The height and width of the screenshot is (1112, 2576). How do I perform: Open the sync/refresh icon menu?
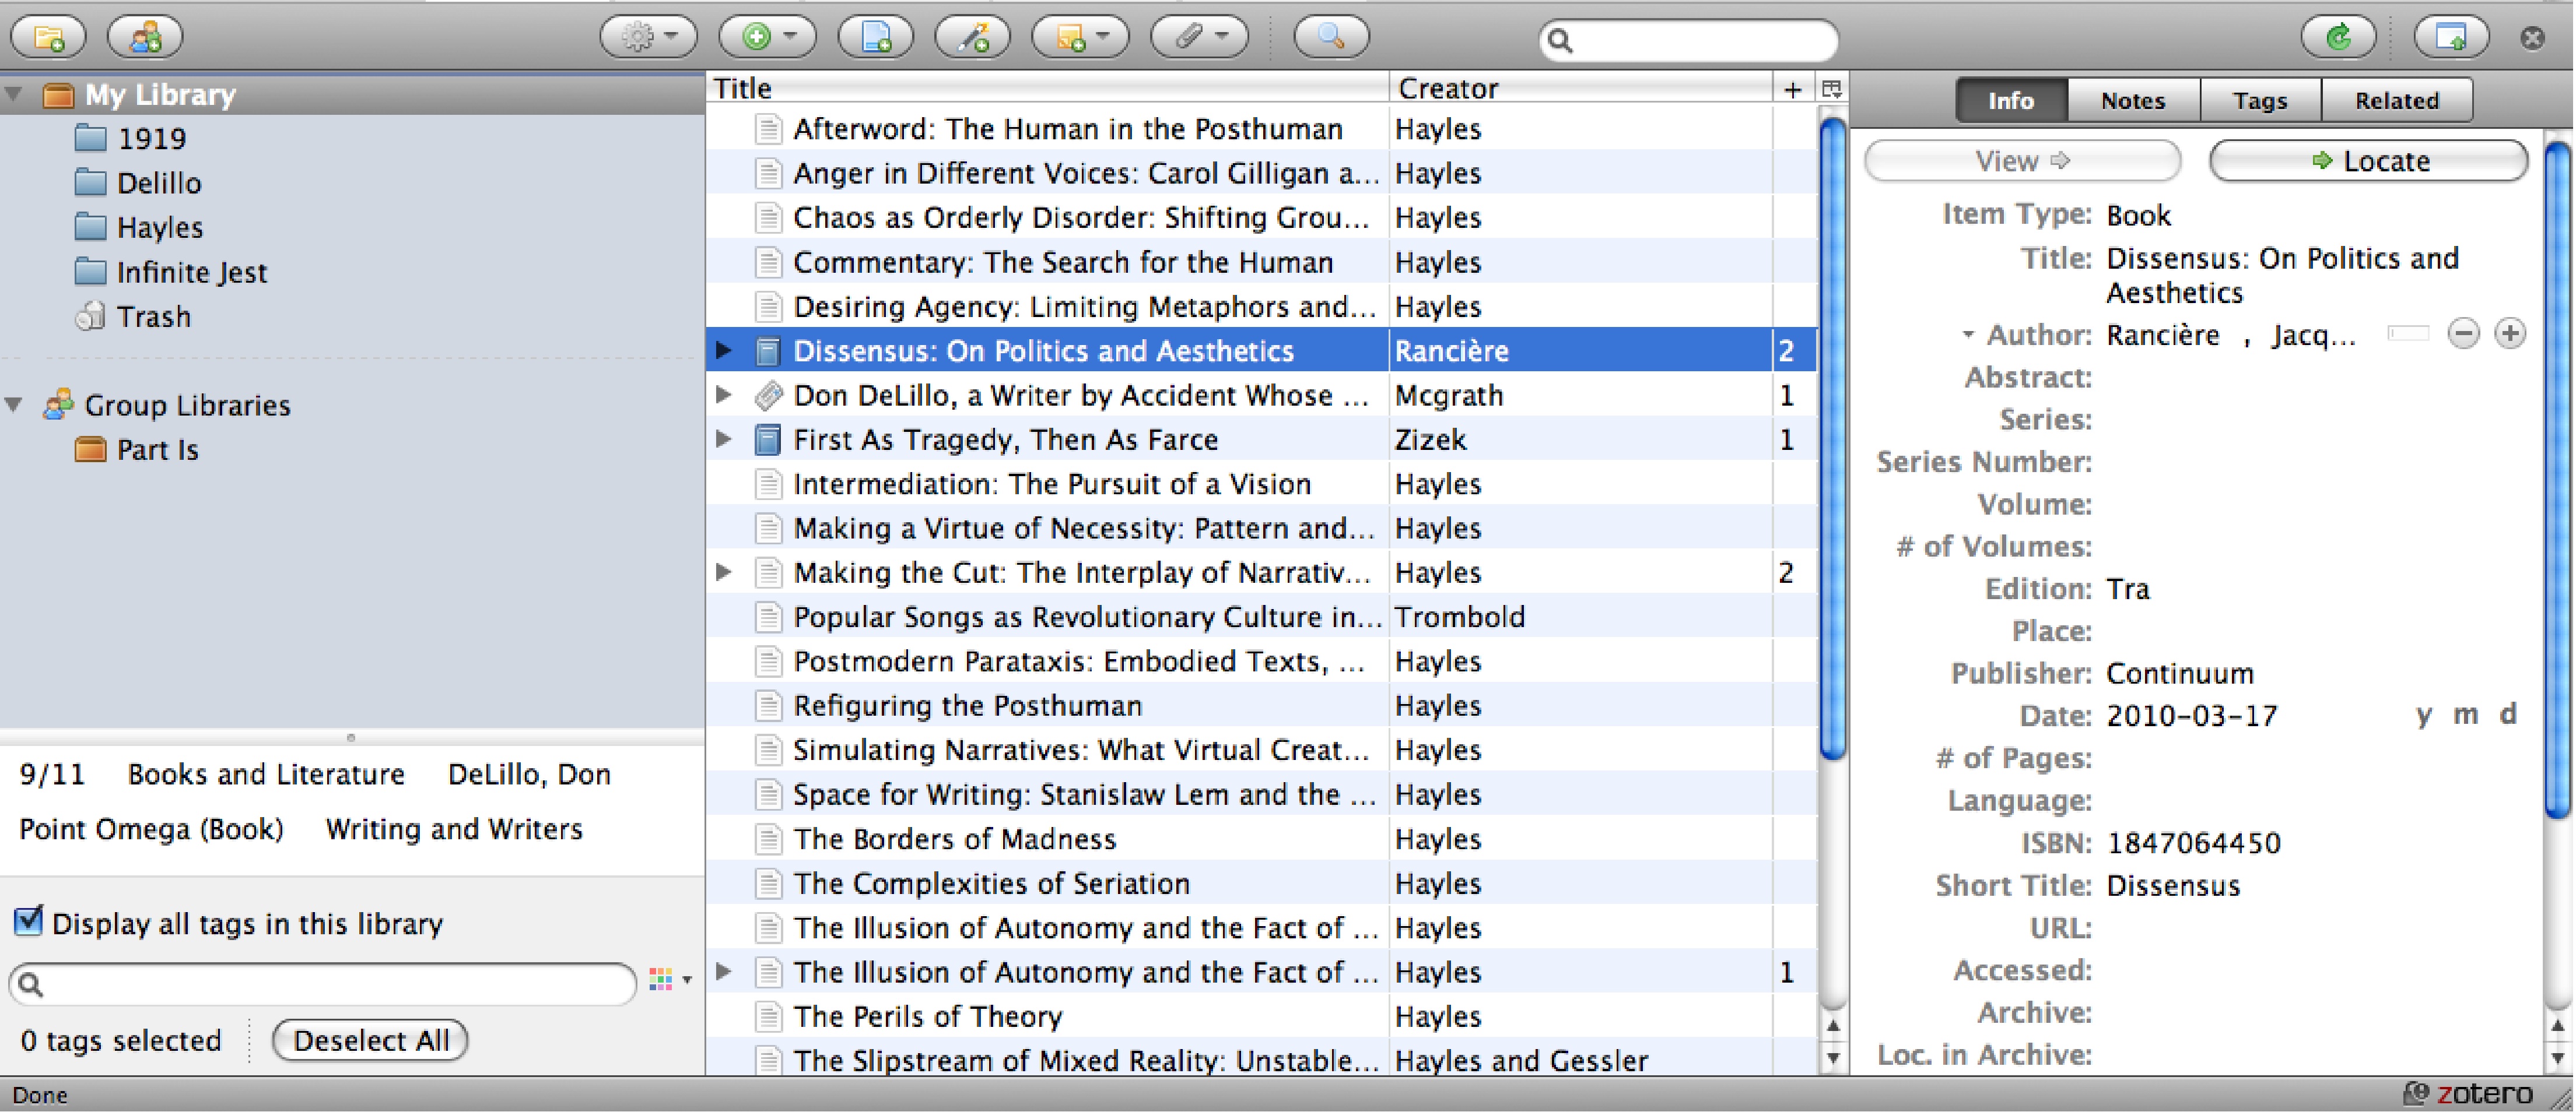(2335, 36)
